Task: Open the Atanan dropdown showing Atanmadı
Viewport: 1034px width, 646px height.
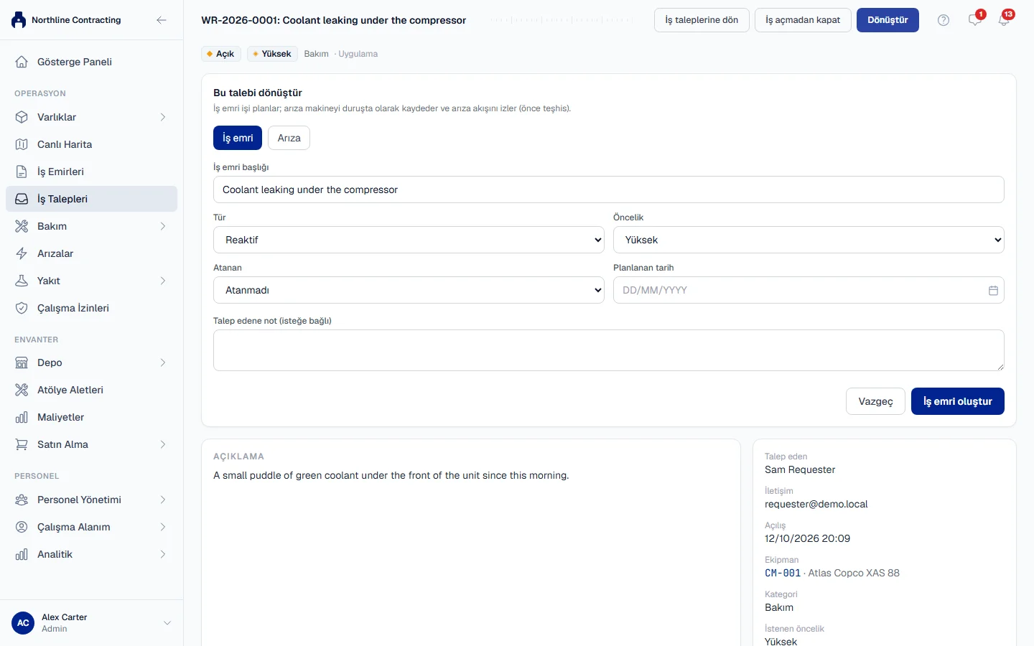Action: [409, 290]
